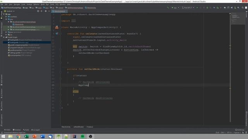This screenshot has width=248, height=139.
Task: Open the View menu
Action: [x=10, y=4]
